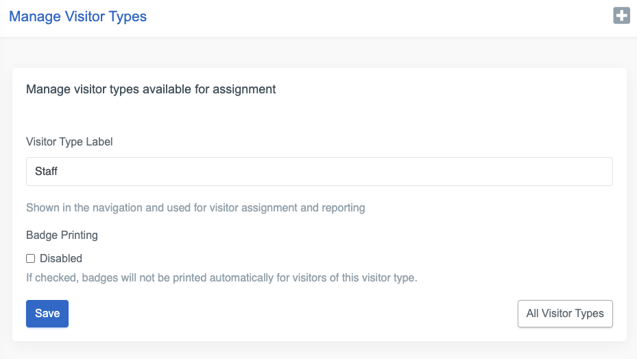
Task: Check the box beside Disabled
Action: pos(30,259)
